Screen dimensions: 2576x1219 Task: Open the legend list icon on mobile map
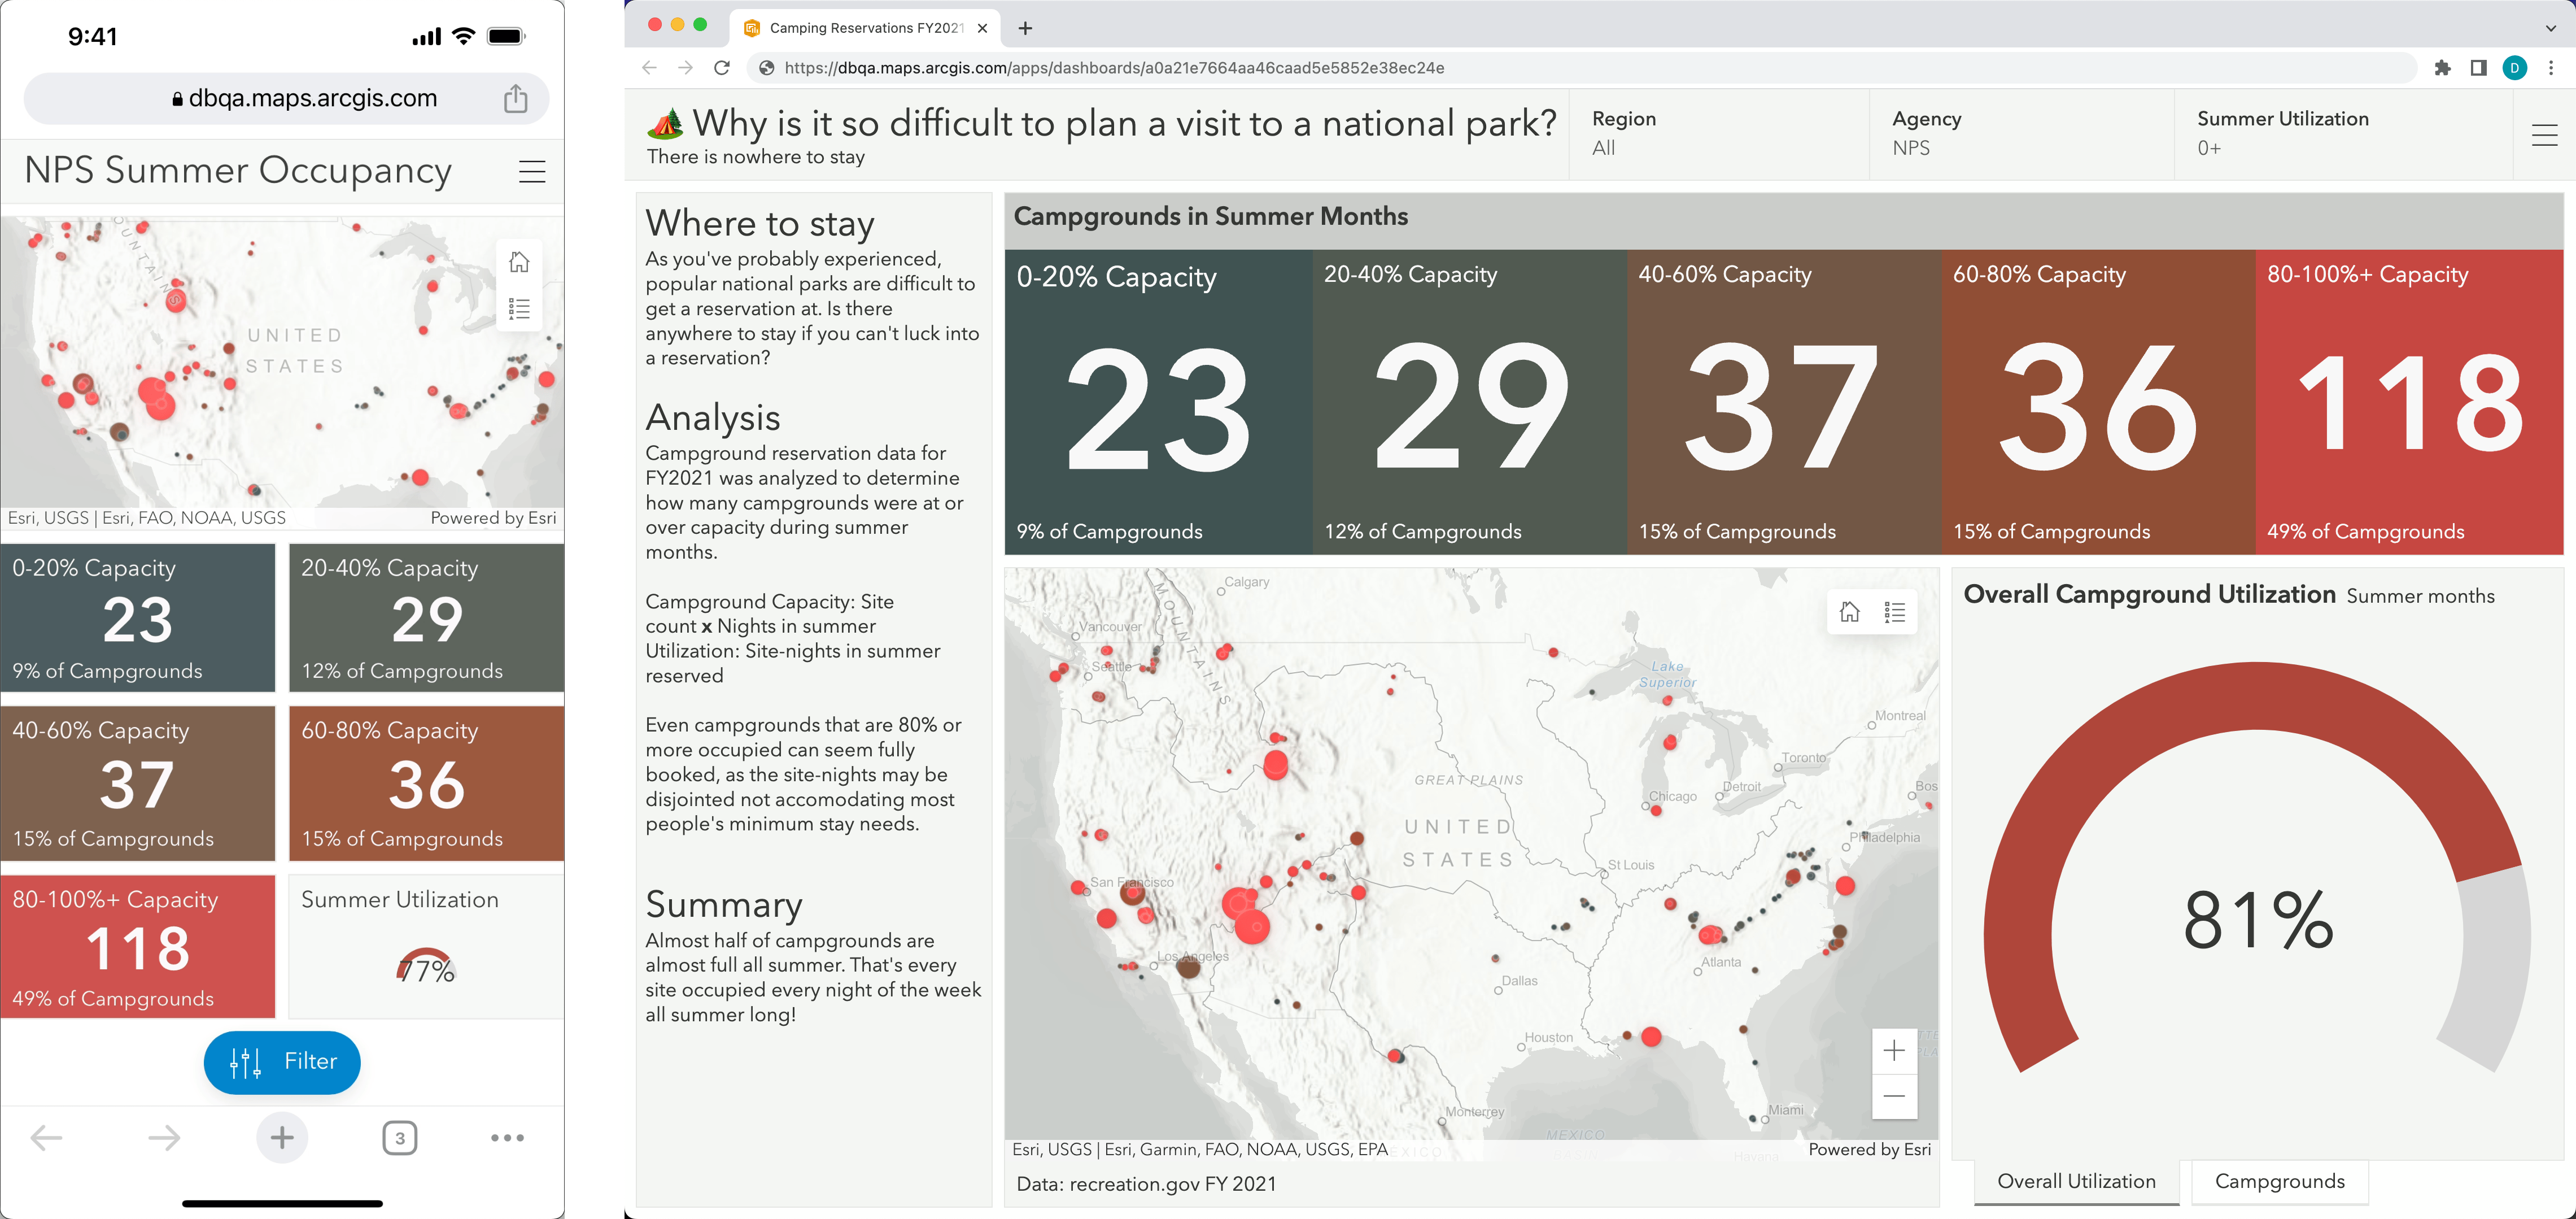tap(519, 308)
